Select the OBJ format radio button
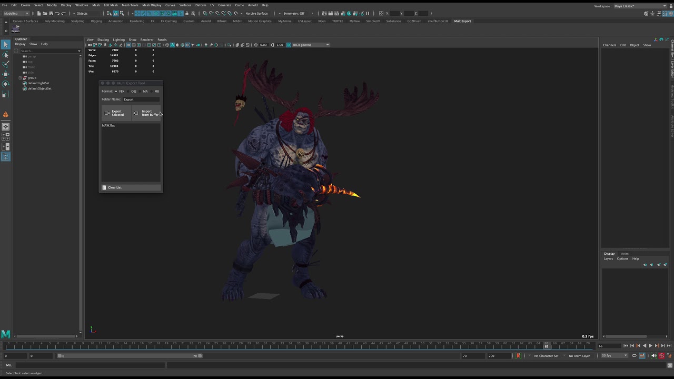 point(128,92)
